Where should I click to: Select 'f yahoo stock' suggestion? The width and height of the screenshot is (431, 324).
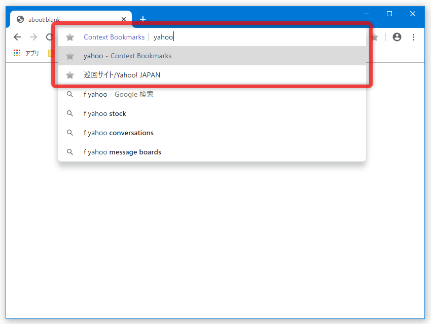coord(212,113)
